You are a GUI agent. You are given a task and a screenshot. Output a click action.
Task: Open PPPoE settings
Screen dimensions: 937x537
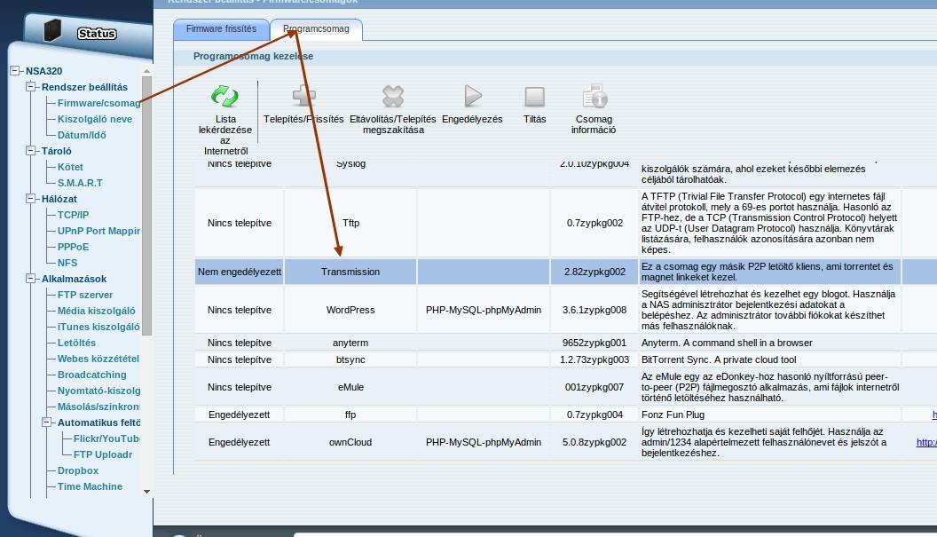coord(73,247)
